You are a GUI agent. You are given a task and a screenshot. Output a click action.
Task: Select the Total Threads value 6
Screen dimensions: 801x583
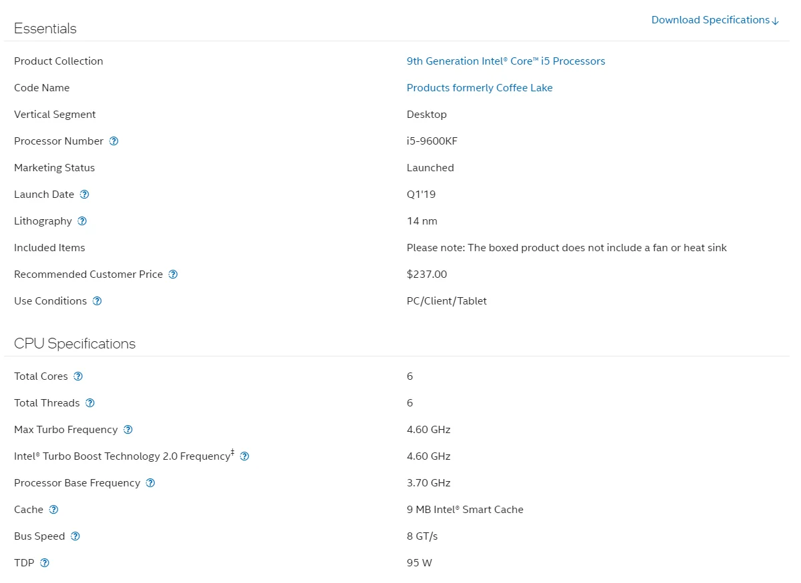click(x=410, y=403)
